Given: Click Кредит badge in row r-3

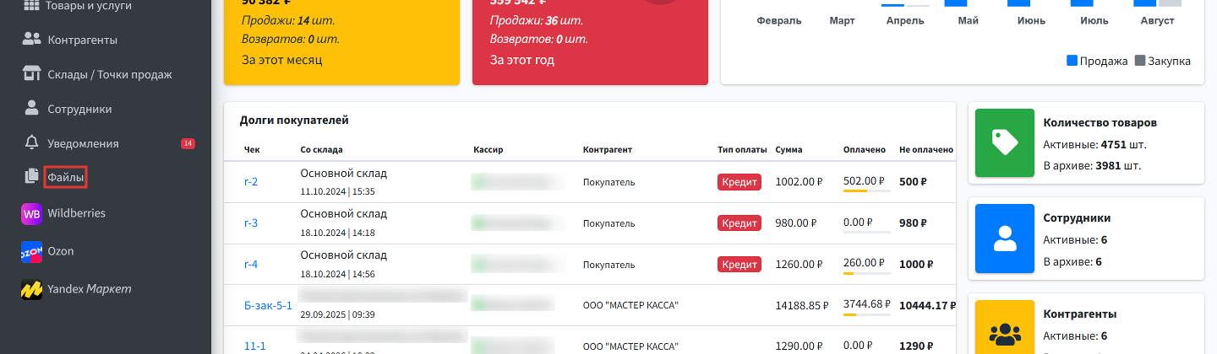Looking at the screenshot, I should point(739,223).
